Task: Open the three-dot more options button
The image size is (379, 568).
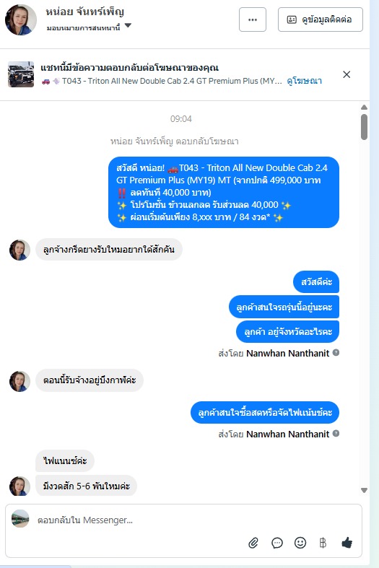Action: tap(253, 19)
